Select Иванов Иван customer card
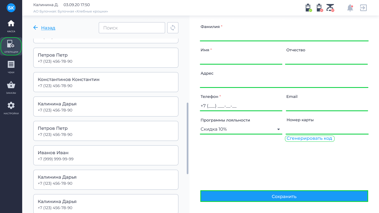Viewport: 379px width, 213px height. (106, 155)
